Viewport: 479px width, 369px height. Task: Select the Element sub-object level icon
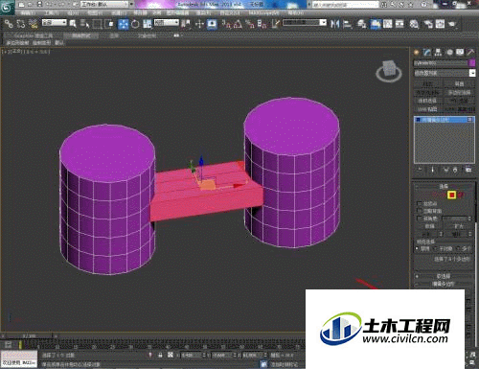(x=461, y=195)
